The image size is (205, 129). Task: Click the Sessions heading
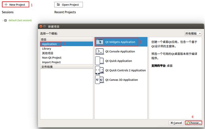tap(8, 12)
